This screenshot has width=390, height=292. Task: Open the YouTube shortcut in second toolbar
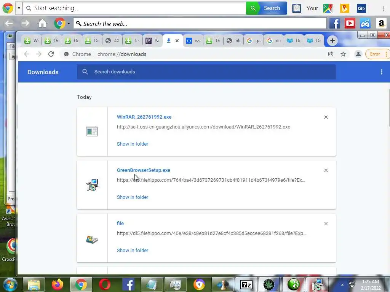click(350, 24)
